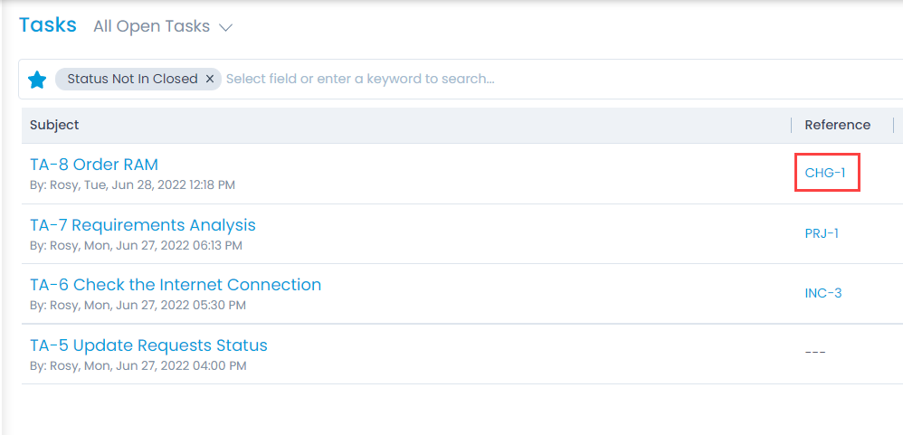Click the divider left of Reference header
The height and width of the screenshot is (435, 903).
click(792, 125)
